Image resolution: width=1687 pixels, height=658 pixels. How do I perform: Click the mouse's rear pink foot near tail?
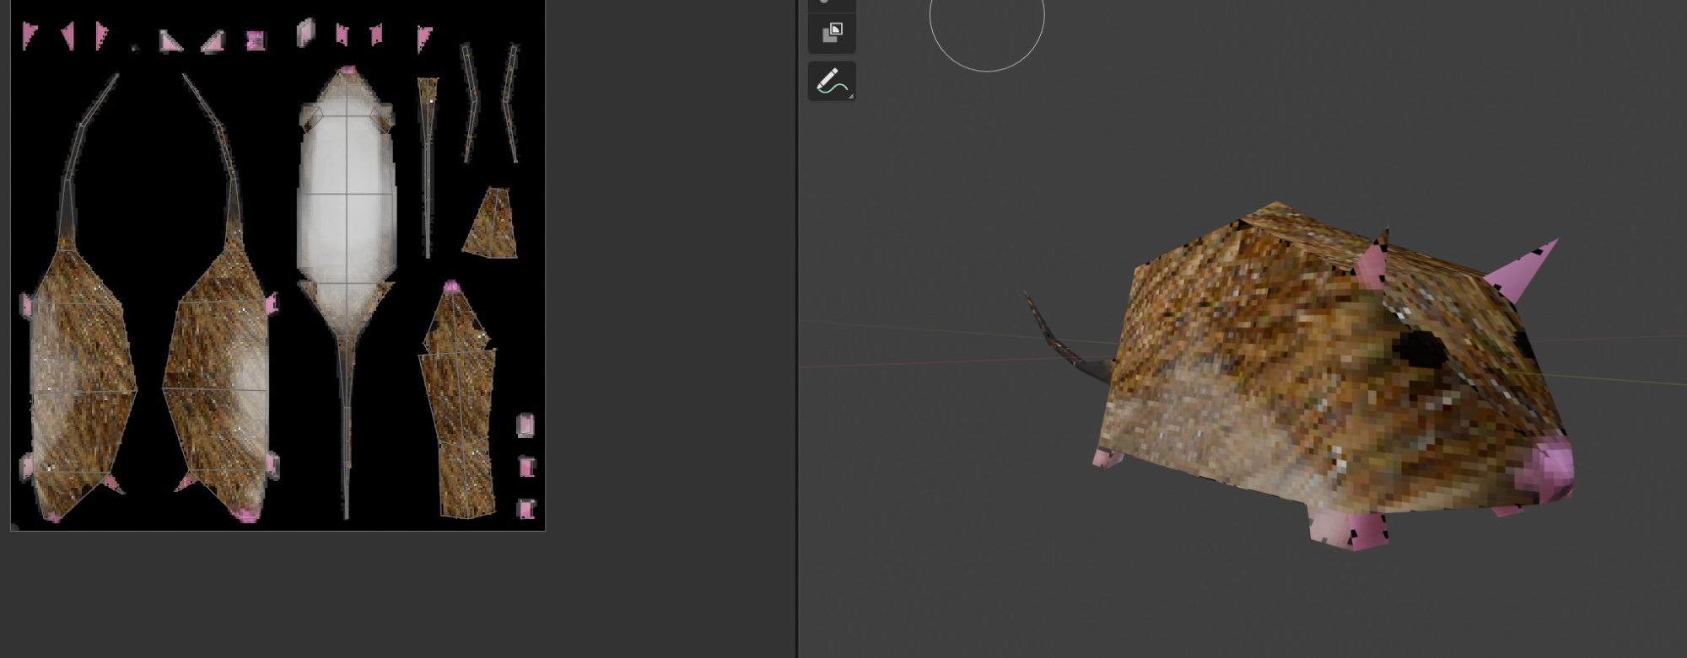click(x=1107, y=457)
